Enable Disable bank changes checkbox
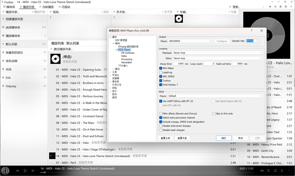295x176 pixels. 161,130
